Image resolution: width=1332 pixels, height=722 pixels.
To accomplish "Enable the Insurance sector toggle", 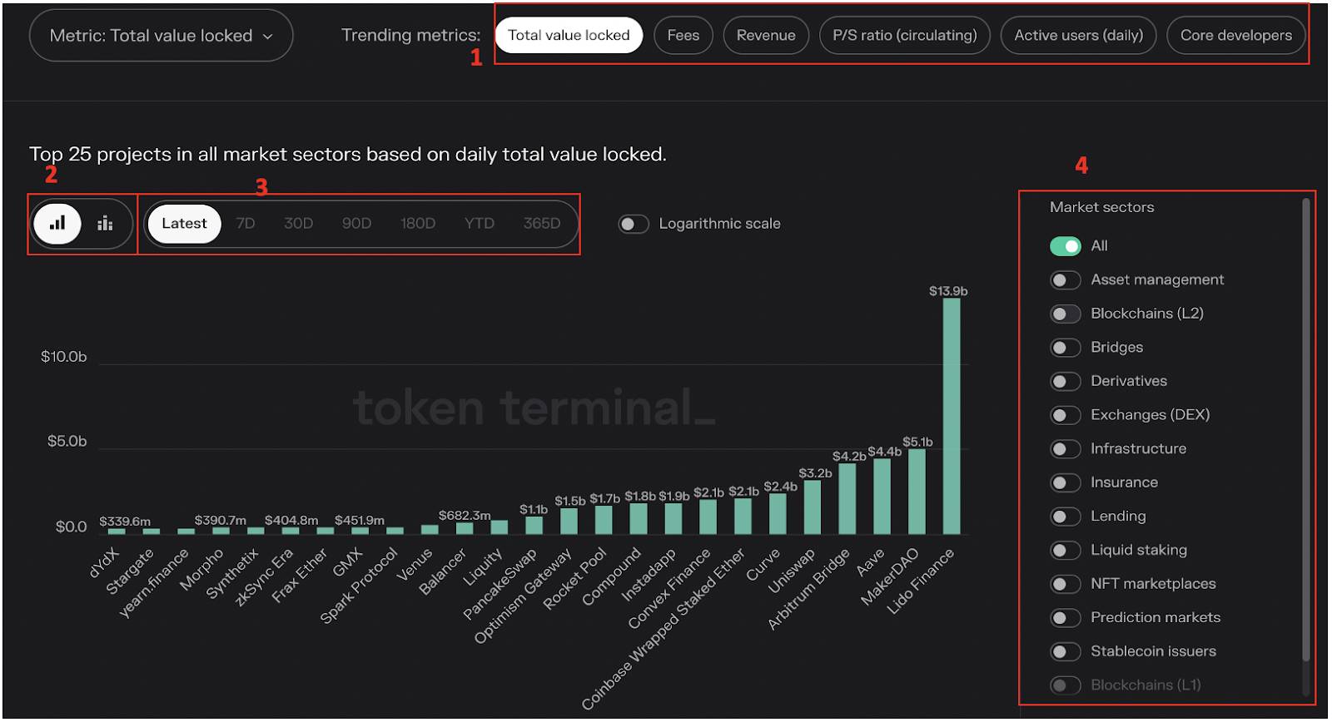I will 1066,482.
